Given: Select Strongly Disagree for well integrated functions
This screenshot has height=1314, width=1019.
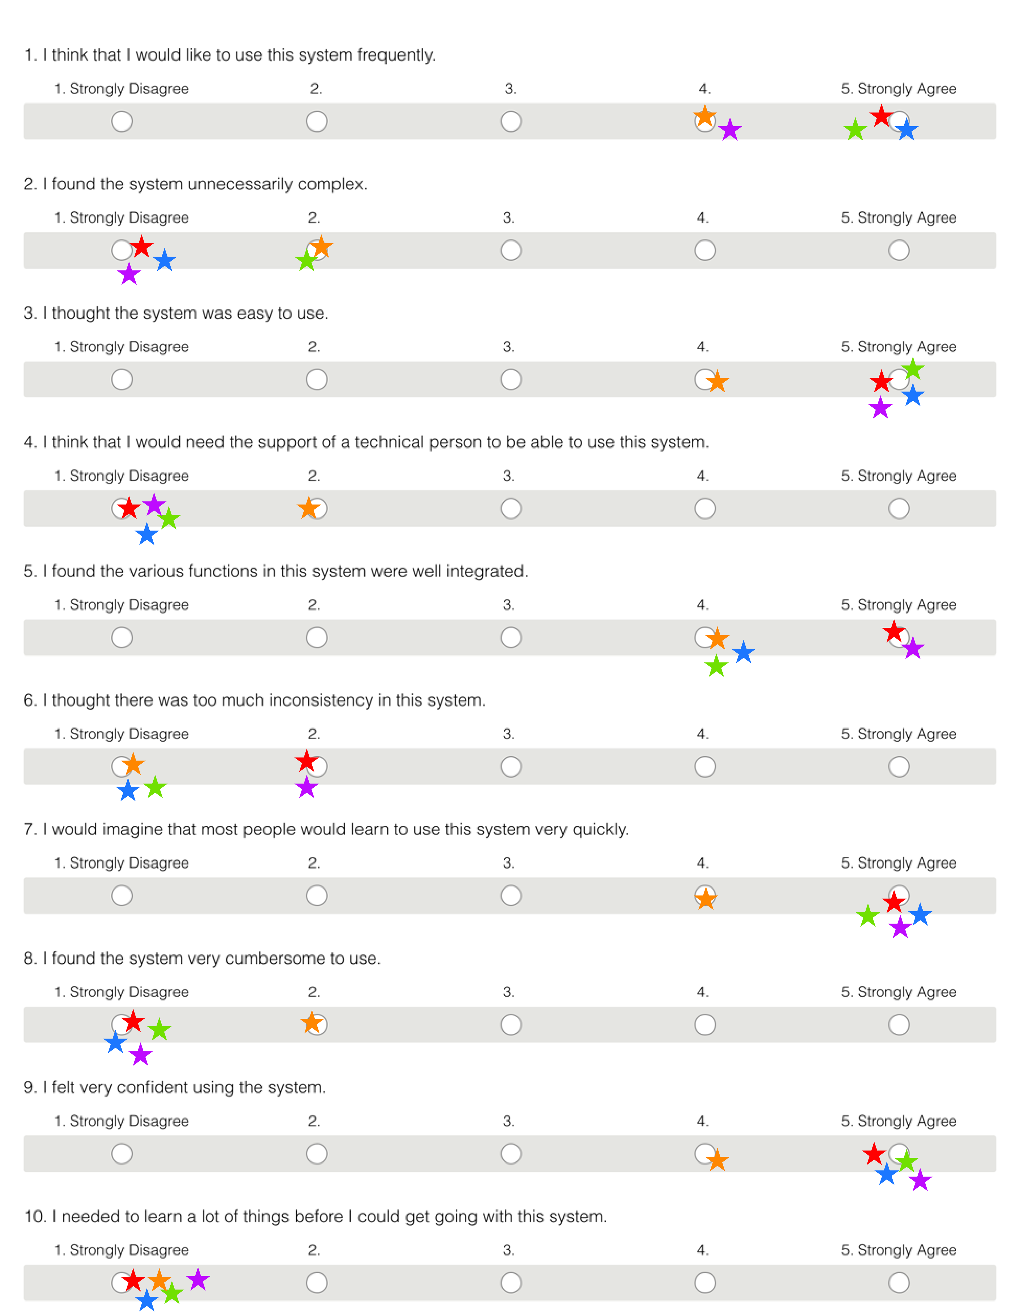Looking at the screenshot, I should tap(122, 638).
